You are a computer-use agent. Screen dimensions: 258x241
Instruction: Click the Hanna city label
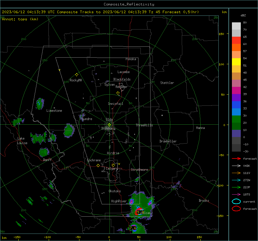click(200, 128)
